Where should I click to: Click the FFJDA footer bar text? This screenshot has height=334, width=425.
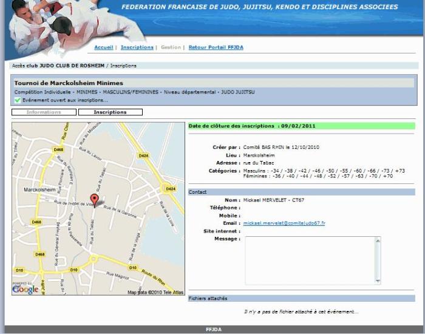click(214, 330)
